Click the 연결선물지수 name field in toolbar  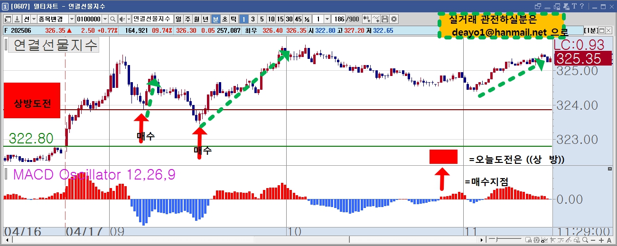152,19
